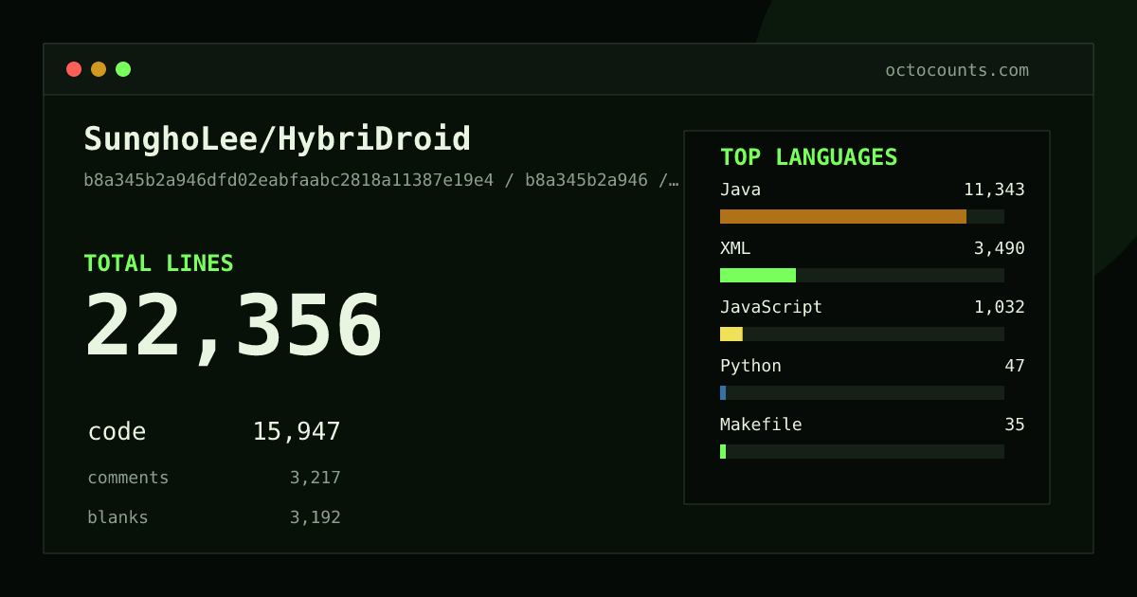Click the red window dot

tap(74, 69)
